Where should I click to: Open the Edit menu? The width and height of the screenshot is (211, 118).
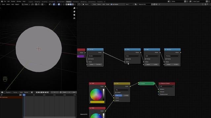coord(9,1)
